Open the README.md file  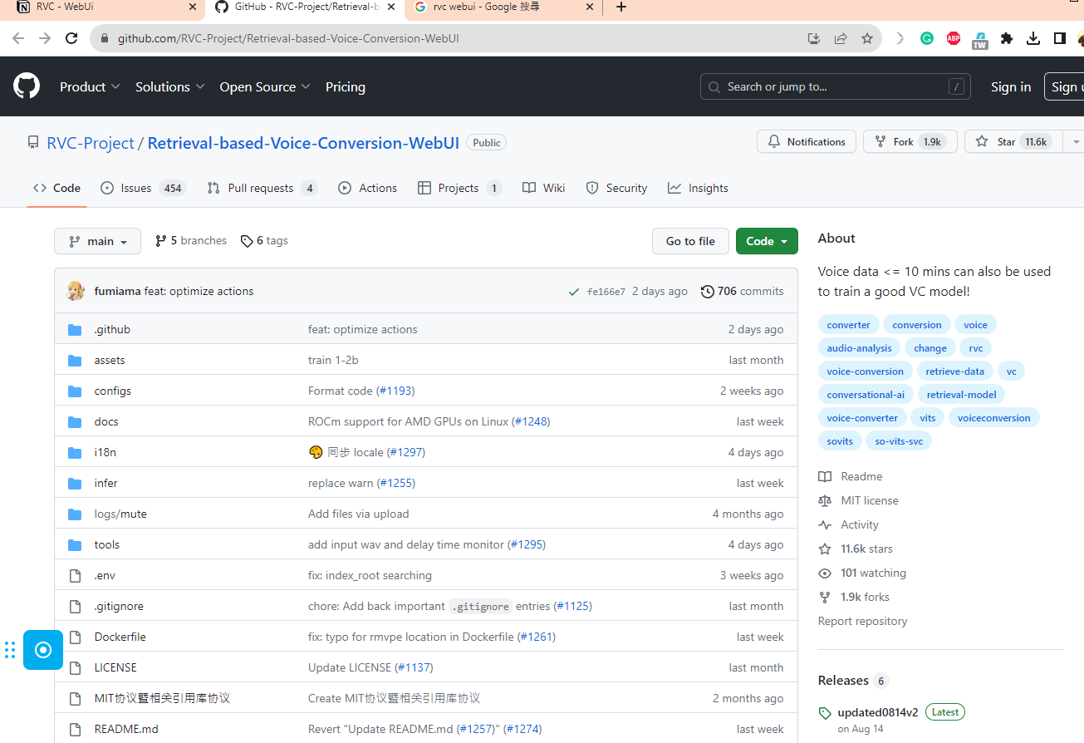click(126, 729)
